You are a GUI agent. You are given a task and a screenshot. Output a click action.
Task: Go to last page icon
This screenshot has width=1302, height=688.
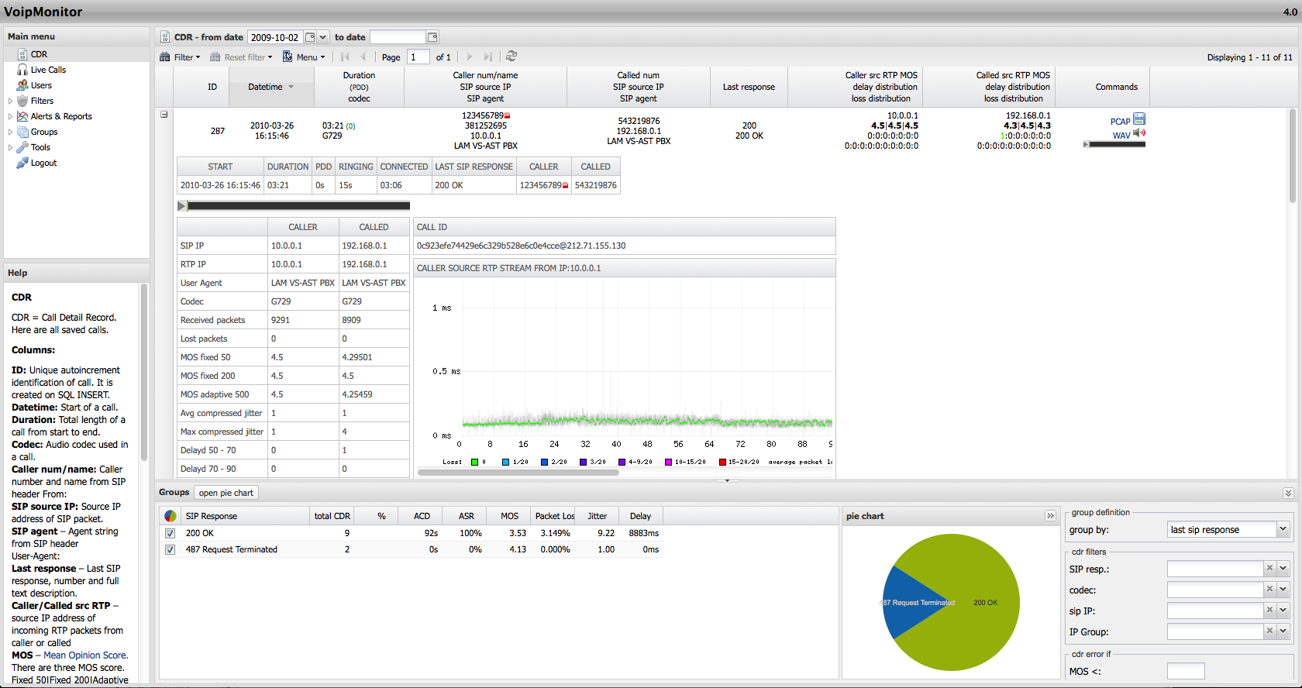(488, 57)
